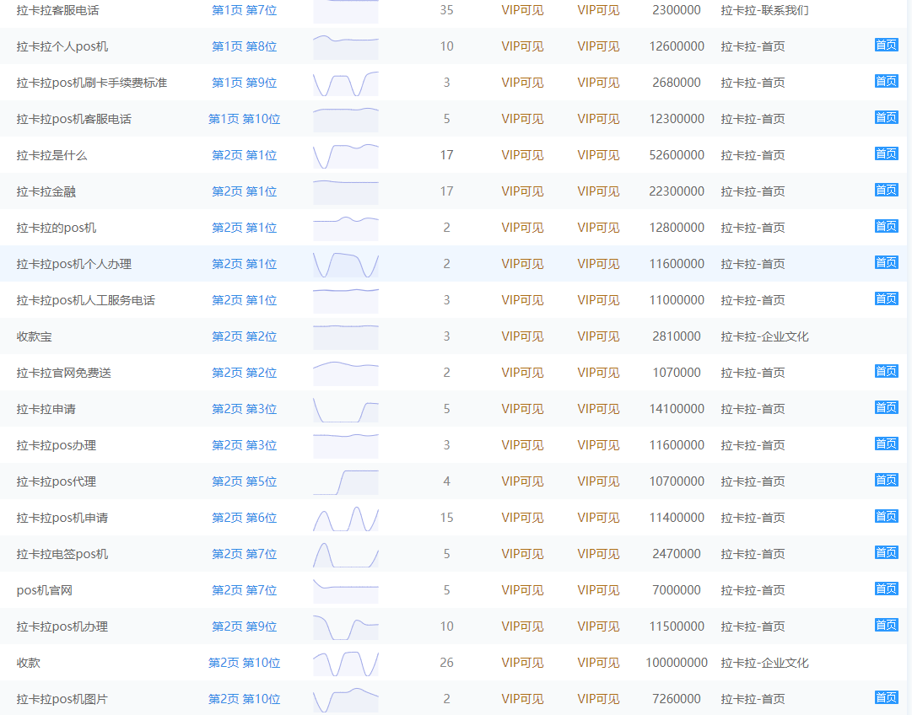Viewport: 912px width, 715px height.
Task: Click the keyword 拉卡拉pos办理
Action: (x=57, y=445)
